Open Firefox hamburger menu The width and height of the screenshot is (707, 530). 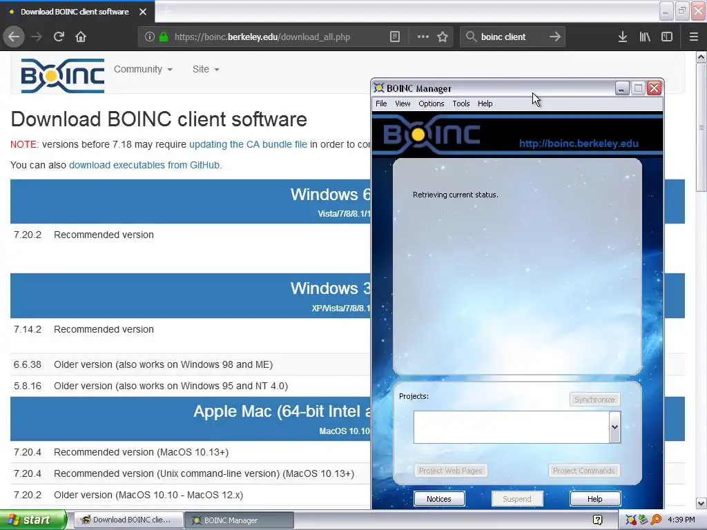tap(693, 37)
